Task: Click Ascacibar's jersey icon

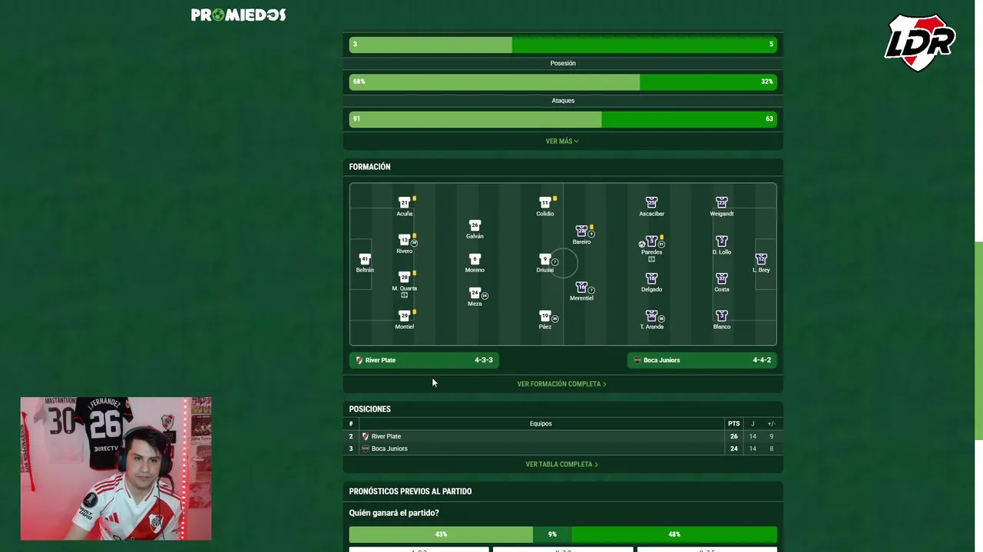Action: 651,202
